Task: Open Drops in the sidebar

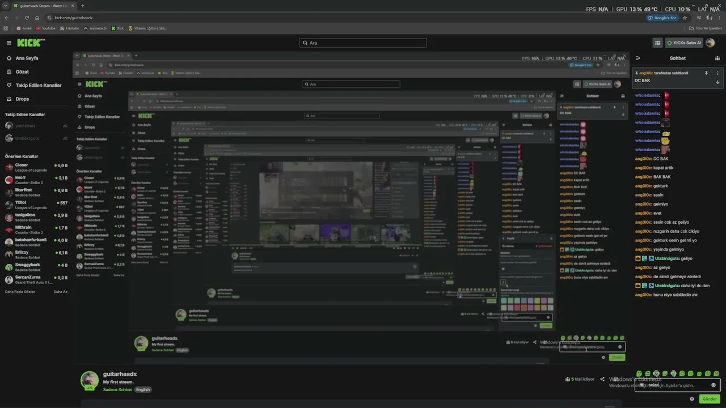Action: tap(18, 99)
